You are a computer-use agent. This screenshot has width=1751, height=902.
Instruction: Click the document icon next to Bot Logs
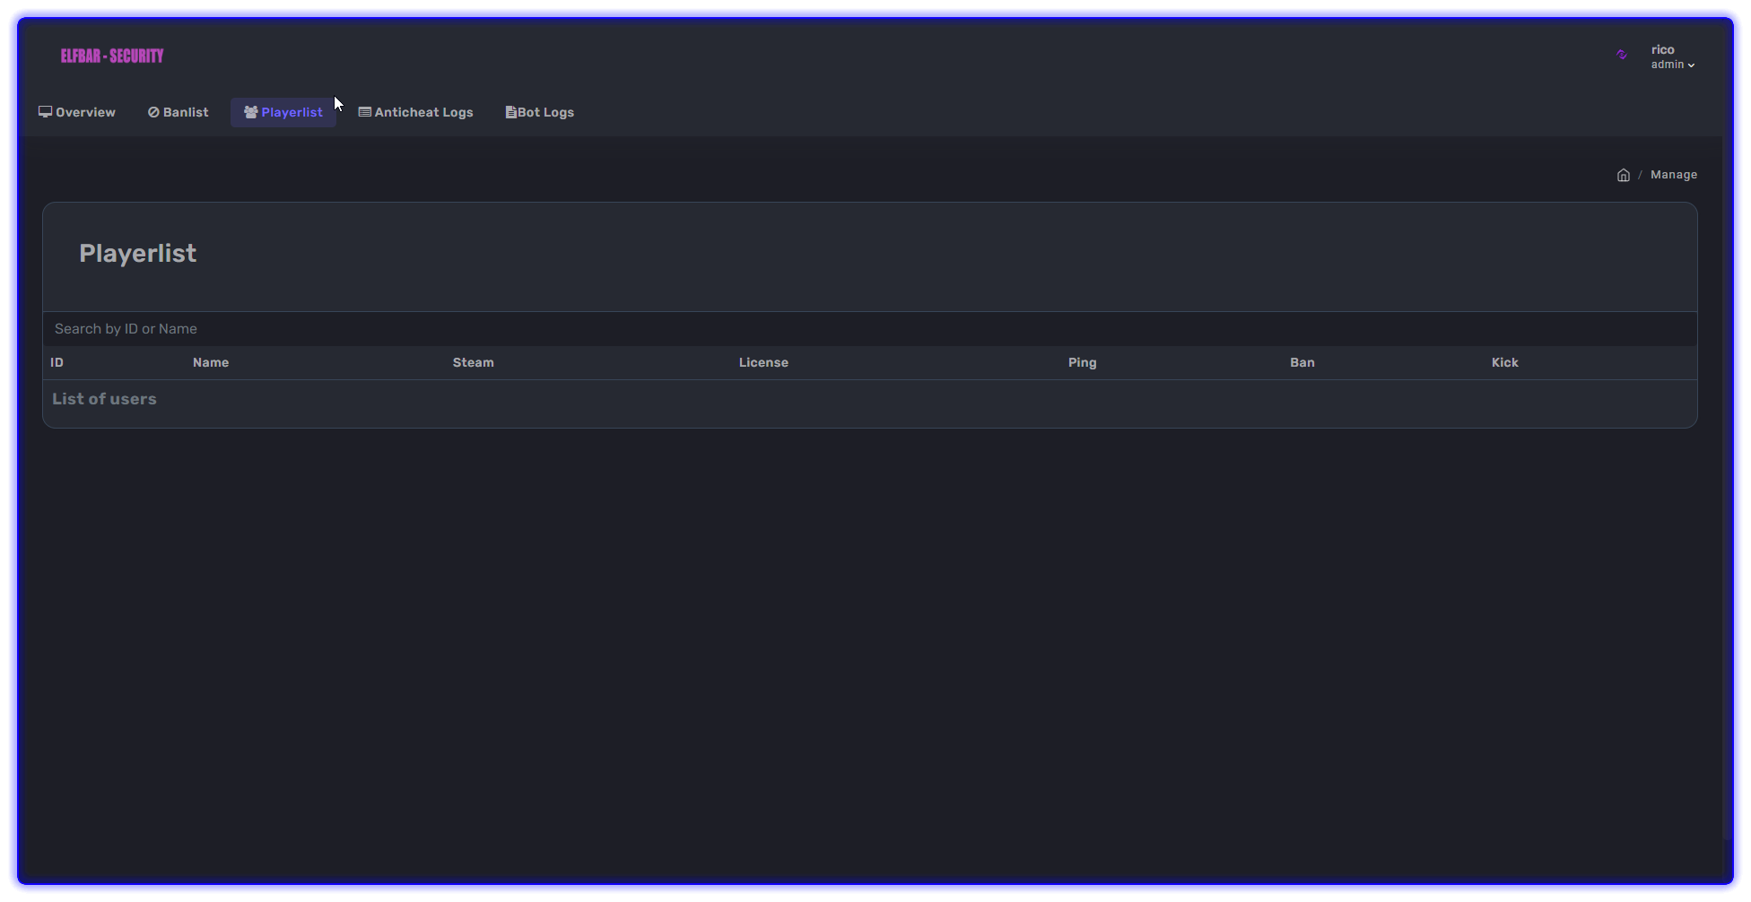(510, 111)
